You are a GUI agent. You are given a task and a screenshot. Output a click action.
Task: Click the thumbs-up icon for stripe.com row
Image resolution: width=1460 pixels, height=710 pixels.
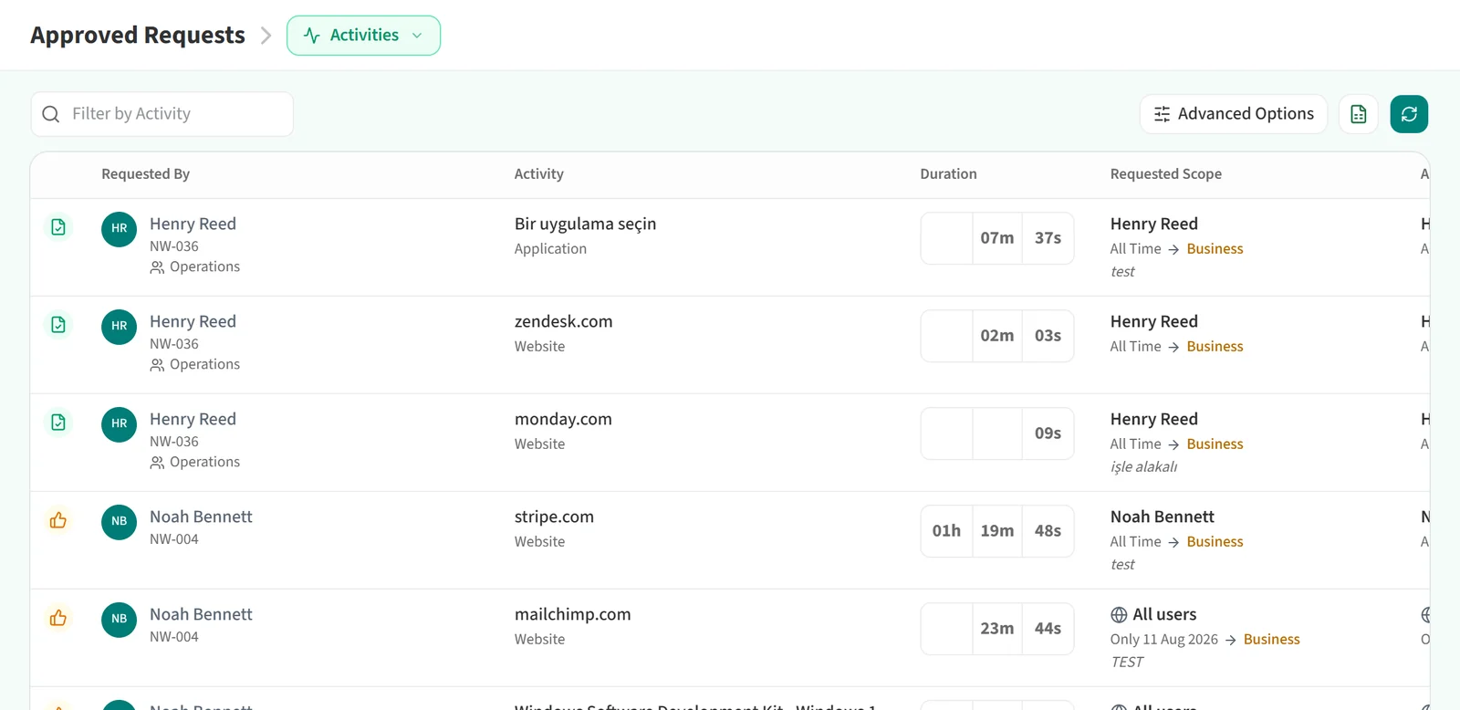[x=58, y=520]
